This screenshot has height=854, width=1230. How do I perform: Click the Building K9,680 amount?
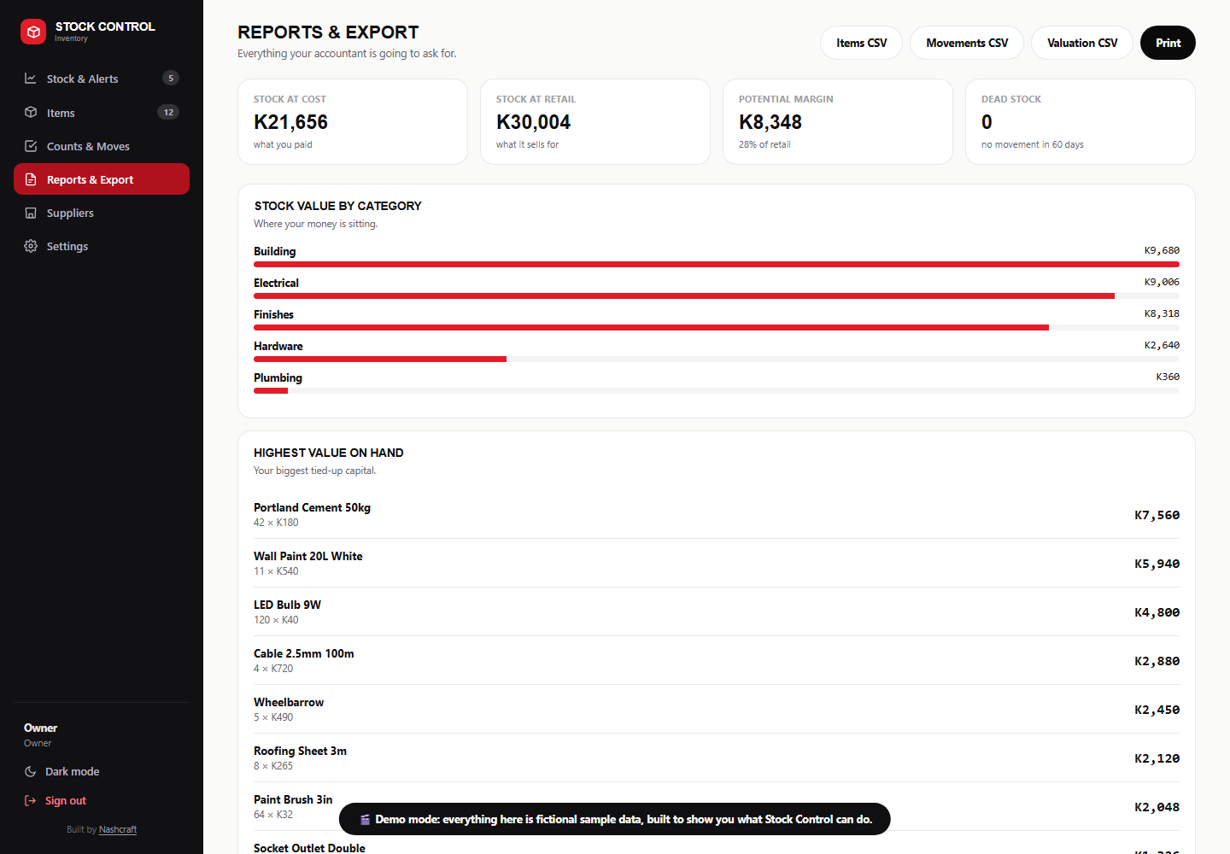click(x=1162, y=250)
